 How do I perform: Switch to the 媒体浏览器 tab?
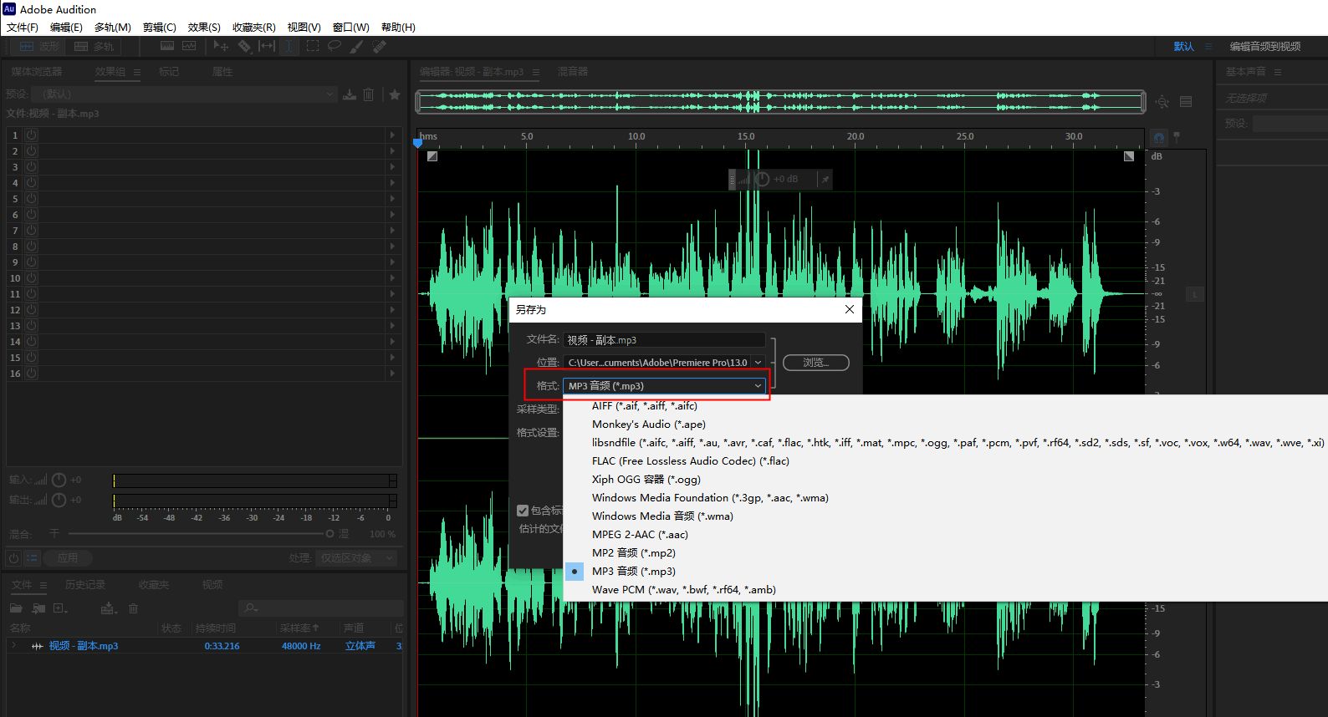[37, 72]
